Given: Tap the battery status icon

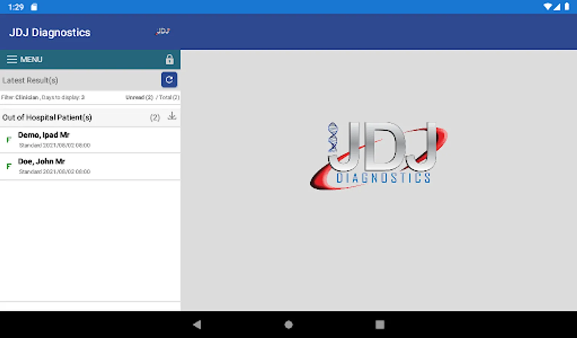Looking at the screenshot, I should coord(567,7).
